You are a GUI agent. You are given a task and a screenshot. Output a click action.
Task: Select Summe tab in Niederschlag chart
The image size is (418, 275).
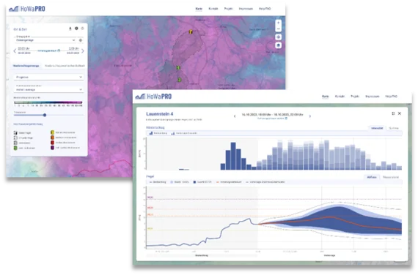coord(394,128)
